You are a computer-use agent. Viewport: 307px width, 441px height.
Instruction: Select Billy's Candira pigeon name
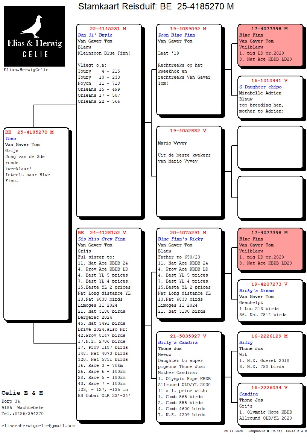[178, 342]
